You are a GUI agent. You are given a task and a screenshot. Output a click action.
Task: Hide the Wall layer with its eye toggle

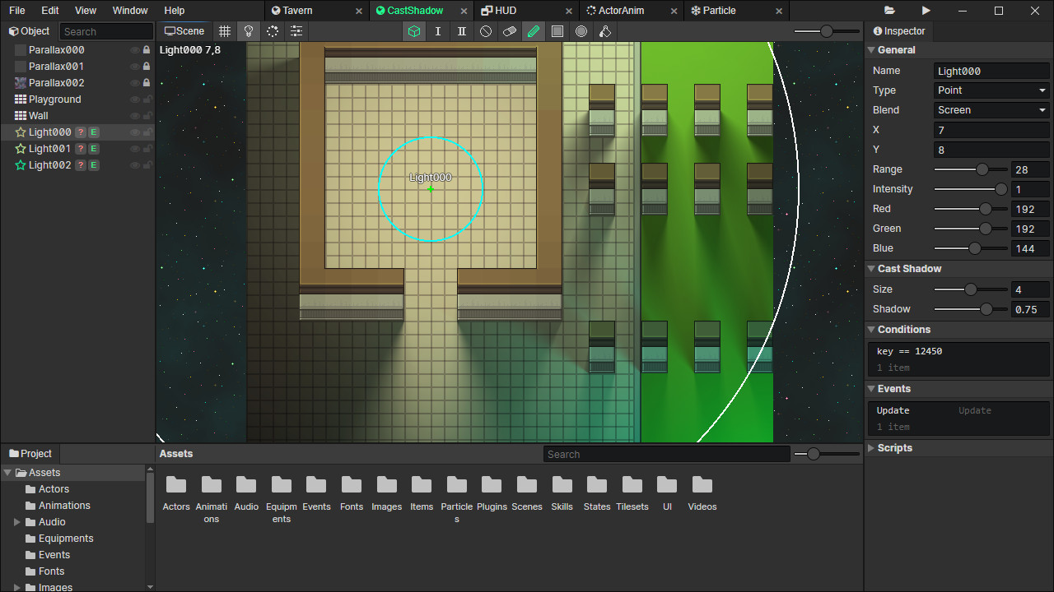pos(134,115)
